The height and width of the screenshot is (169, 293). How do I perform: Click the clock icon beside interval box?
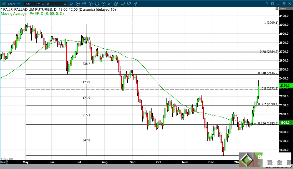pos(65,4)
